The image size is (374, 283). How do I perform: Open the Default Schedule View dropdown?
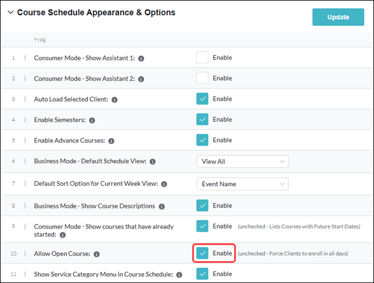coord(242,162)
